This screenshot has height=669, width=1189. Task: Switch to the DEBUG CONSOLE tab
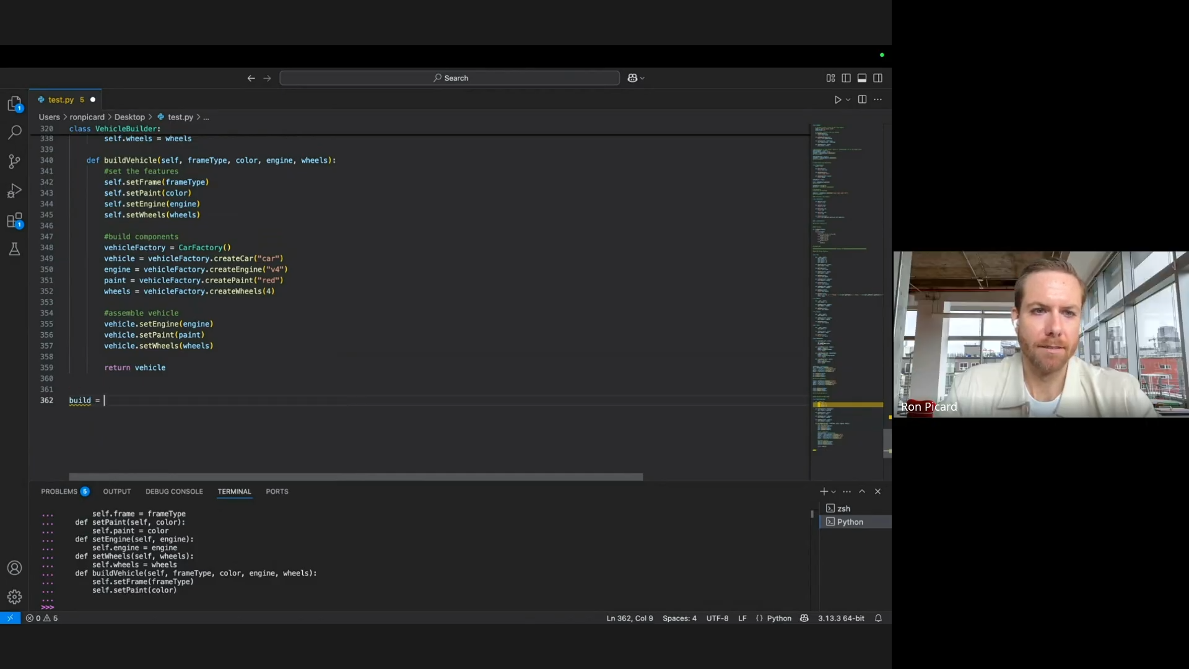(174, 491)
